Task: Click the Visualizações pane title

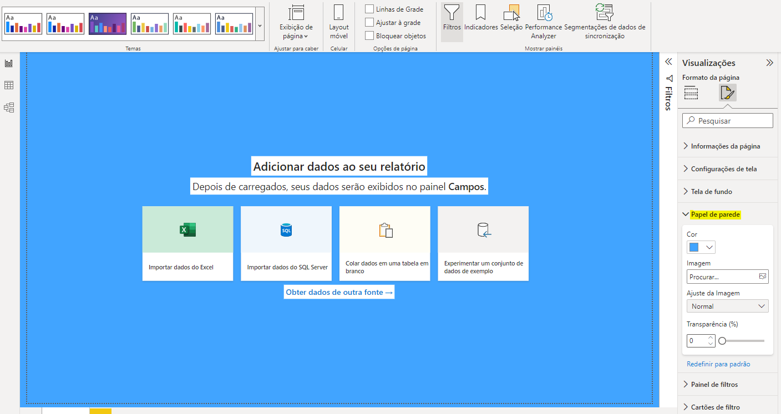Action: [709, 63]
